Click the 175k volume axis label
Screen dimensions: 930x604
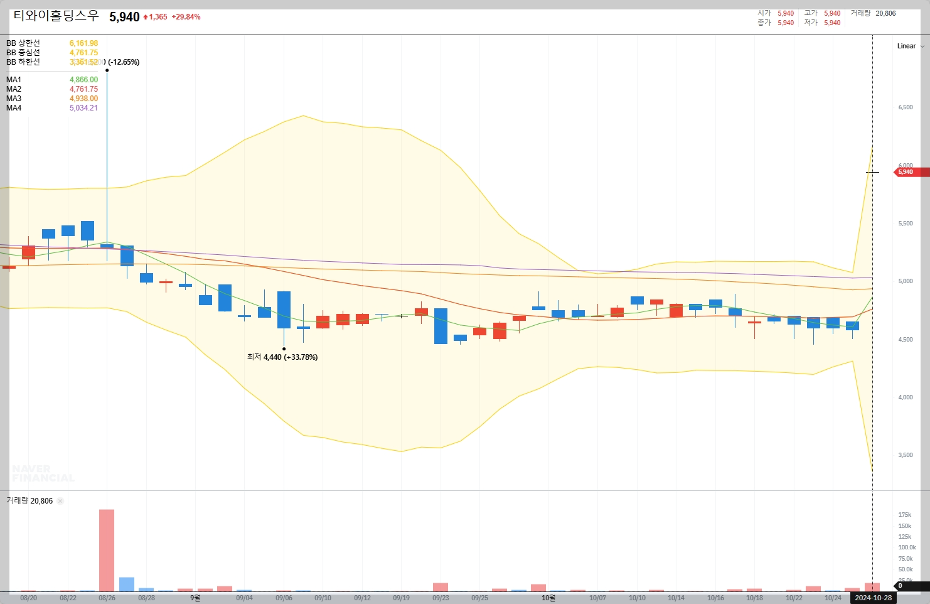point(905,515)
